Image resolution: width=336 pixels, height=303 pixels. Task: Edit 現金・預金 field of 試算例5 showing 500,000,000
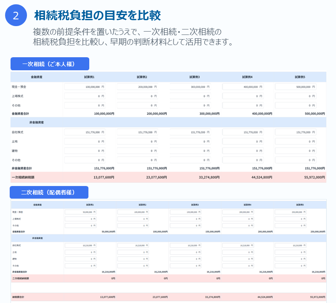tap(296, 87)
